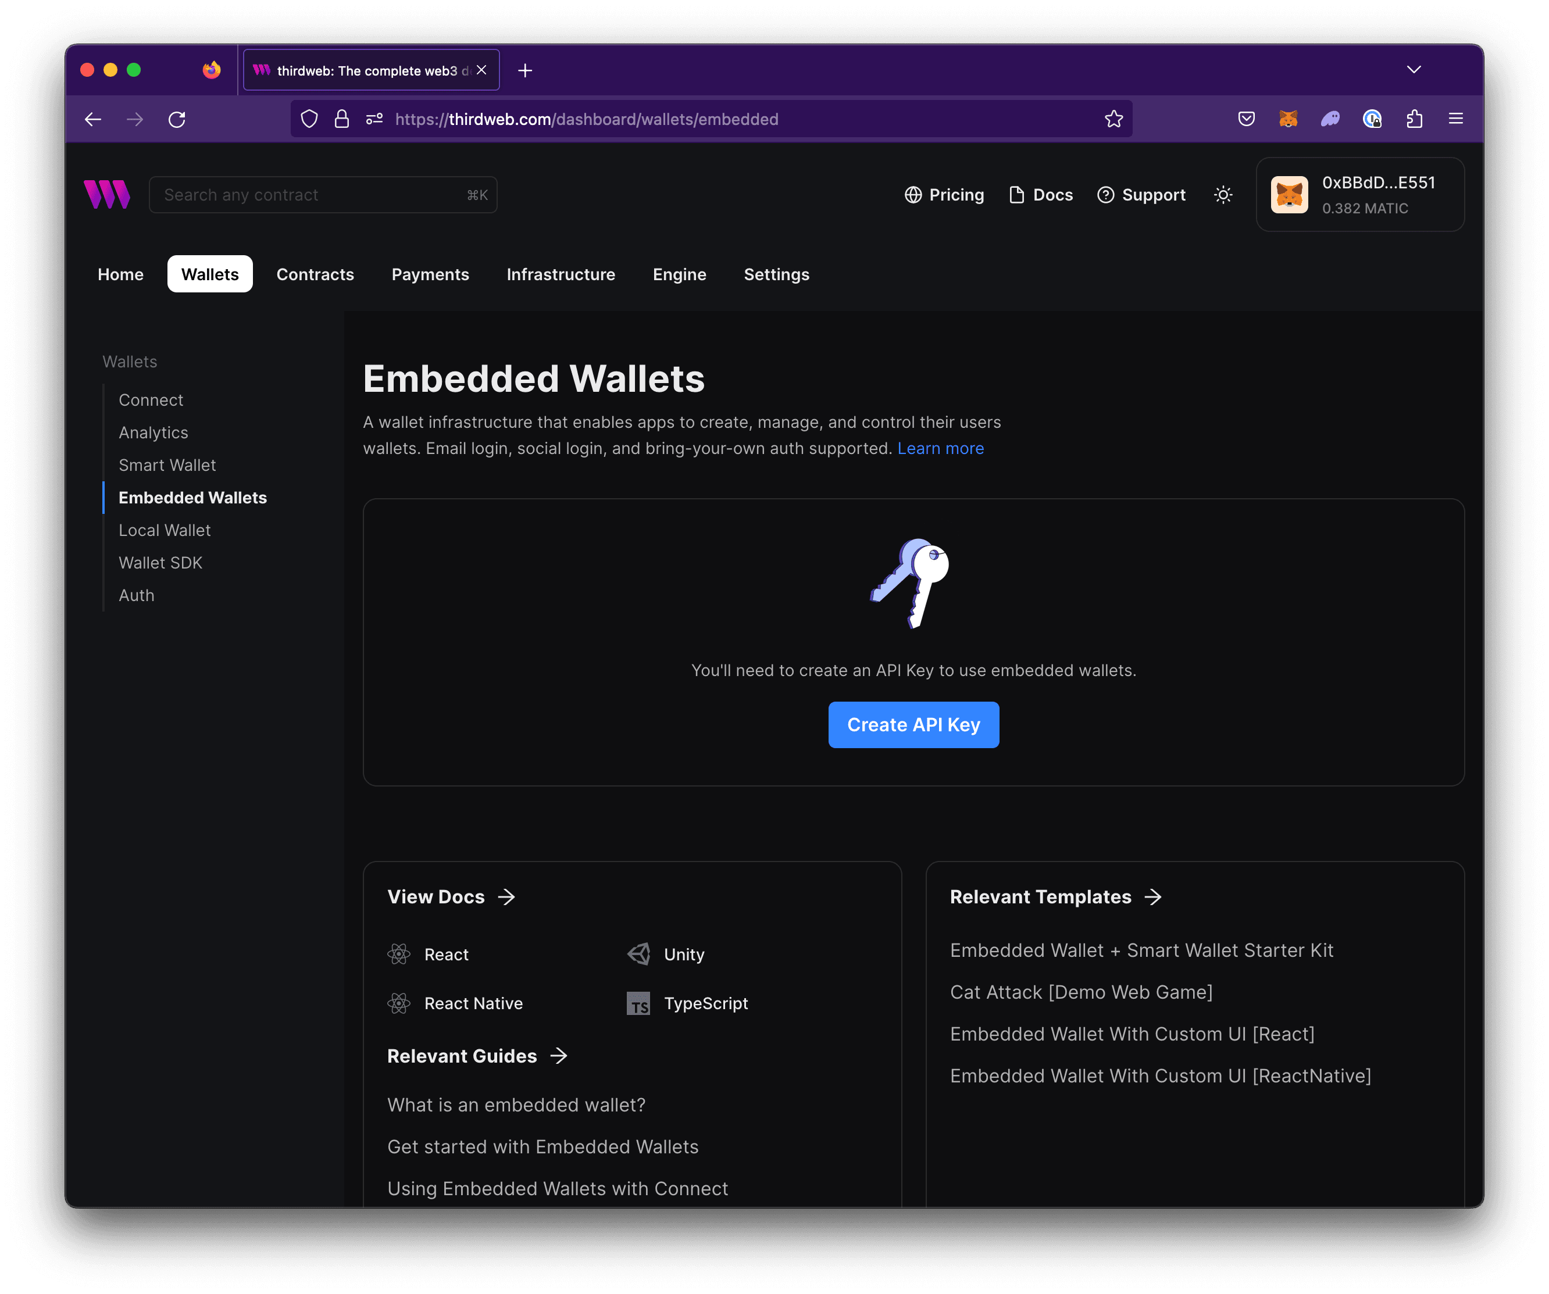Click the MetaMask extension fox icon
The height and width of the screenshot is (1294, 1549).
coord(1288,119)
